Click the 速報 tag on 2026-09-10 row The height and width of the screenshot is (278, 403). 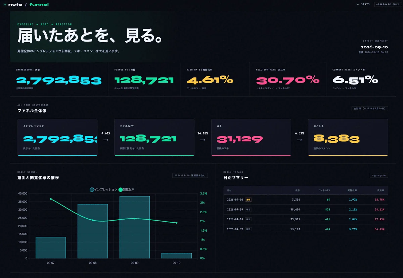(249, 200)
